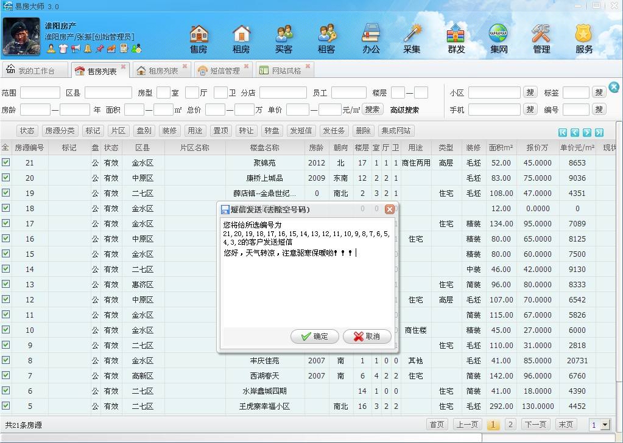Open the 群发 mass-send module
The height and width of the screenshot is (443, 623).
[x=456, y=37]
